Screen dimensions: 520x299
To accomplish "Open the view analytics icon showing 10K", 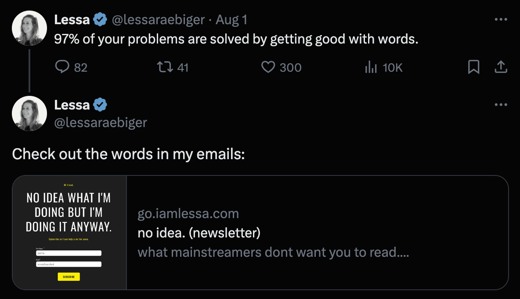I will (x=371, y=67).
